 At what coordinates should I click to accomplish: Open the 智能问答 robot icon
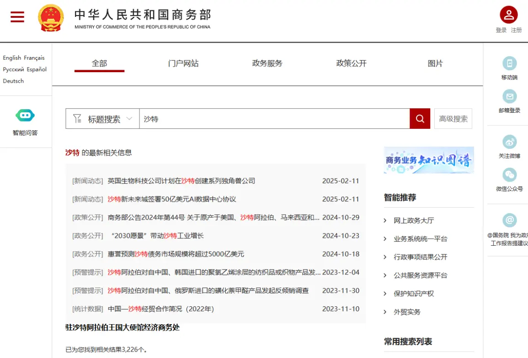(x=25, y=116)
